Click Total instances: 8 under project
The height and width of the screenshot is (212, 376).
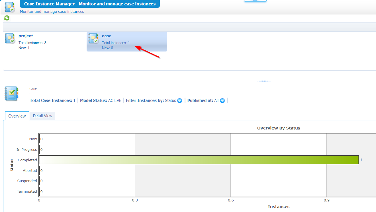(x=32, y=43)
